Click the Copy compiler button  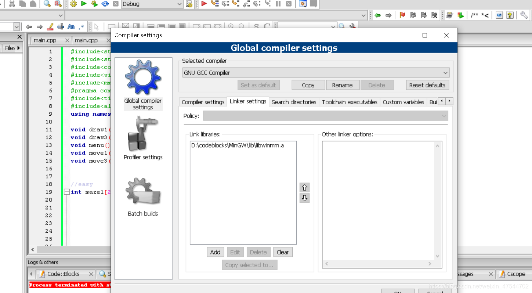coord(308,85)
